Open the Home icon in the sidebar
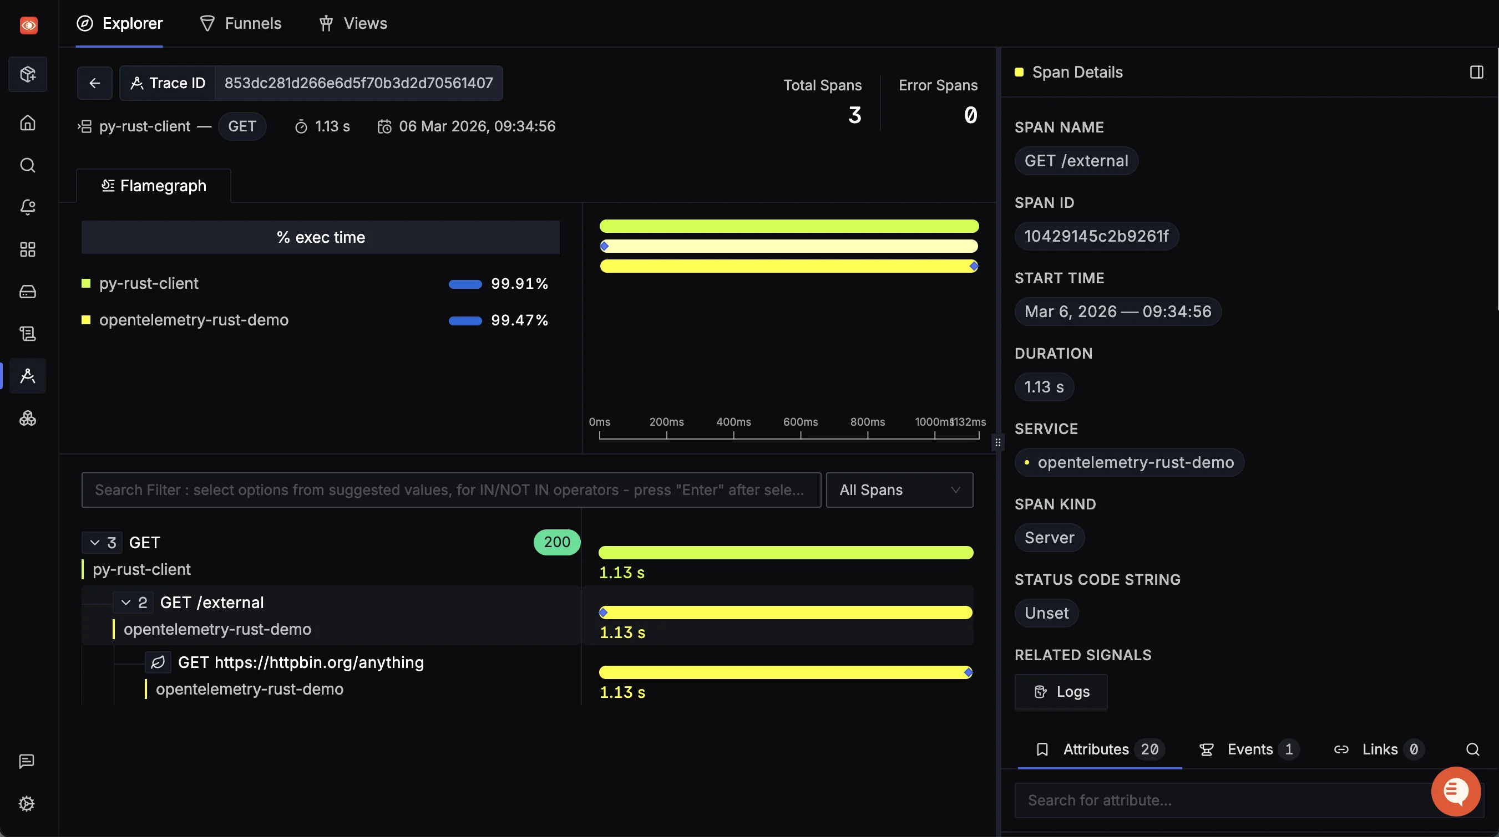Screen dimensions: 1499x837 click(27, 123)
